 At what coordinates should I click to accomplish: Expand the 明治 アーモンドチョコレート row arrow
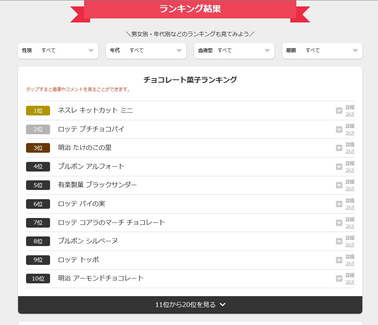pyautogui.click(x=339, y=279)
